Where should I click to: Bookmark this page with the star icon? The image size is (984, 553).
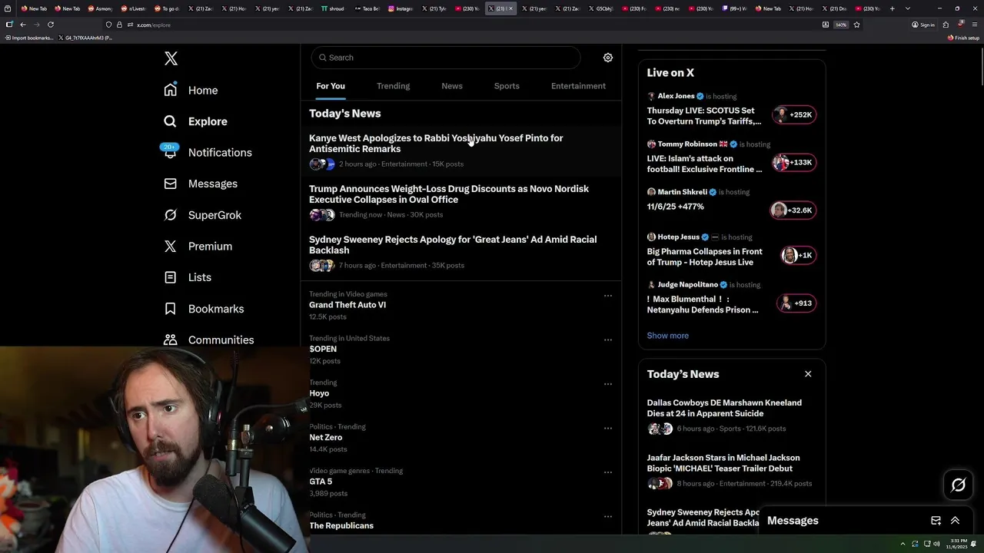click(856, 25)
